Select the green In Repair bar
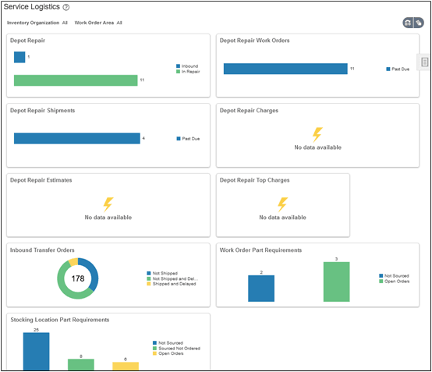The height and width of the screenshot is (372, 432). tap(76, 80)
